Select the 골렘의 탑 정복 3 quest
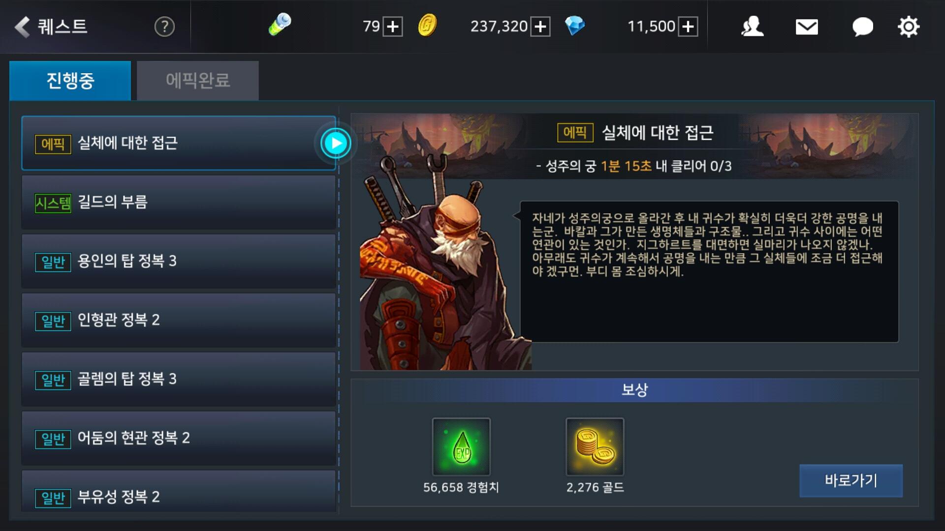This screenshot has width=945, height=531. tap(179, 379)
